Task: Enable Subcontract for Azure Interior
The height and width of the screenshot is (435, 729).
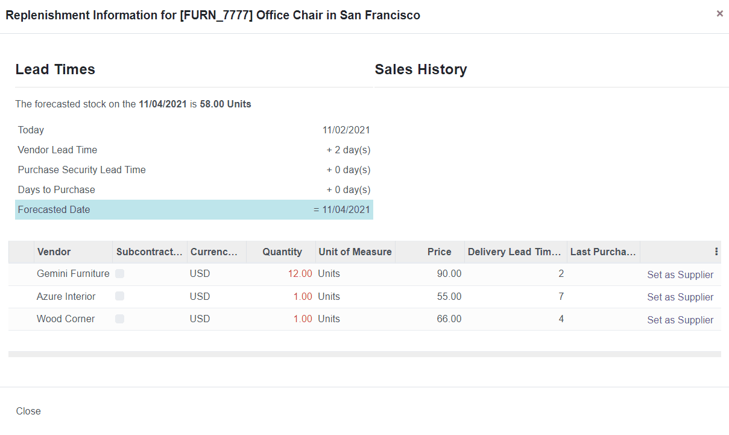Action: [119, 296]
